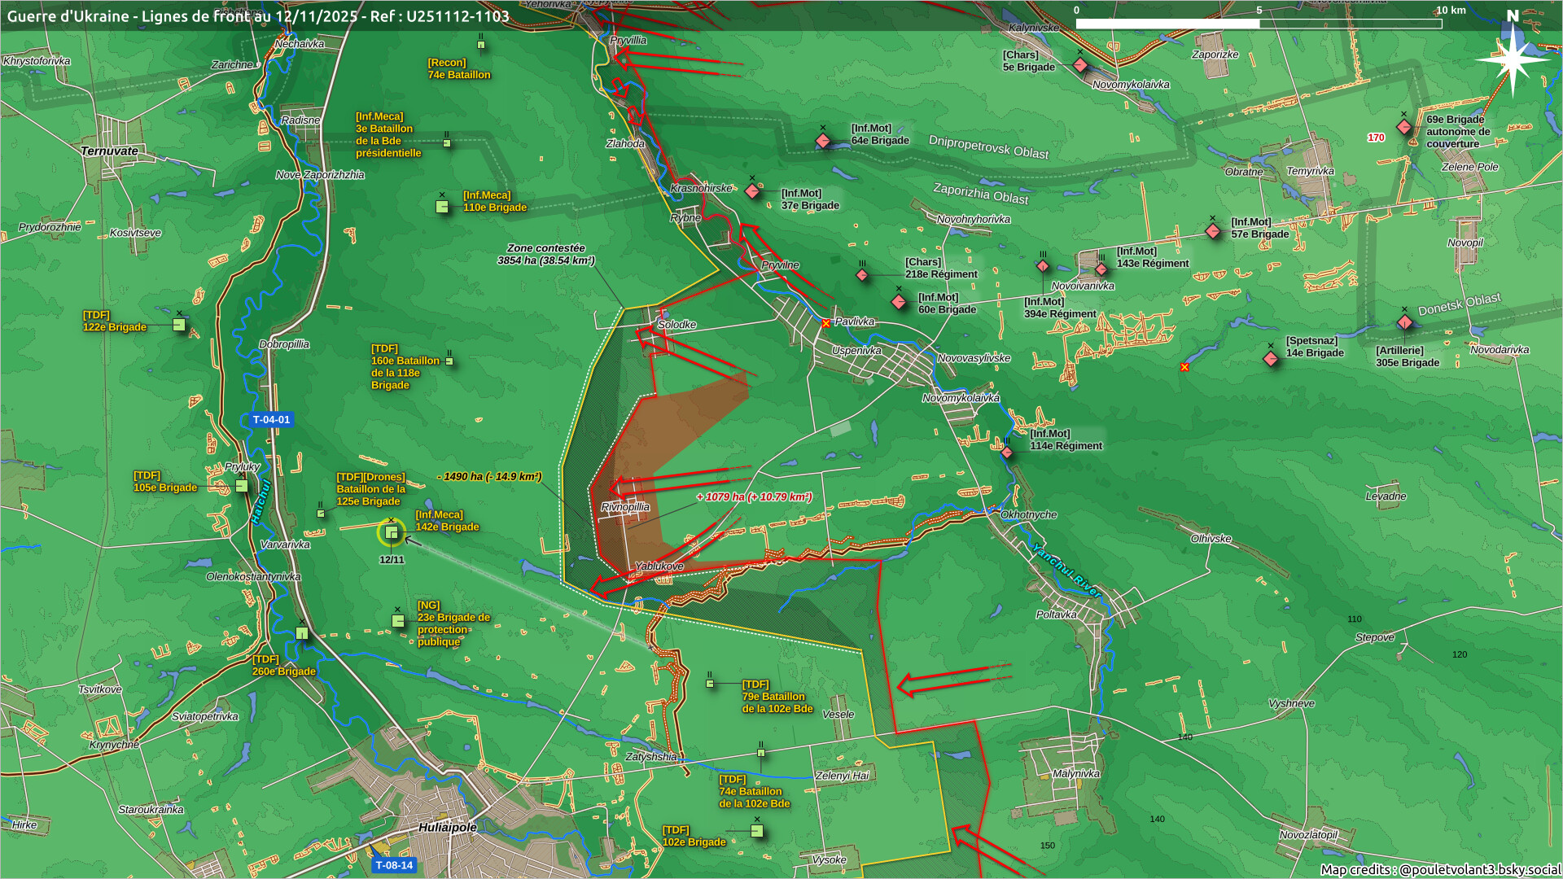Click the Huliaipole town label
1563x879 pixels.
[x=448, y=827]
